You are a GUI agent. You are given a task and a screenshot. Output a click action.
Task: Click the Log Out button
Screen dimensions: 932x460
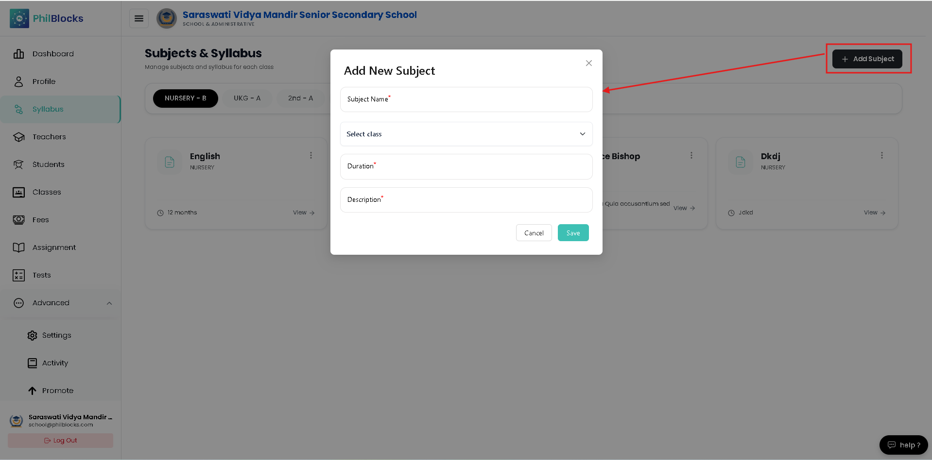60,441
